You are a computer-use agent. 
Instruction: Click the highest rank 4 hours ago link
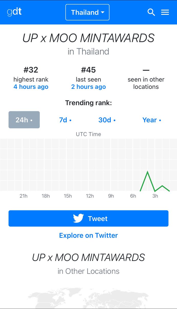click(x=31, y=87)
